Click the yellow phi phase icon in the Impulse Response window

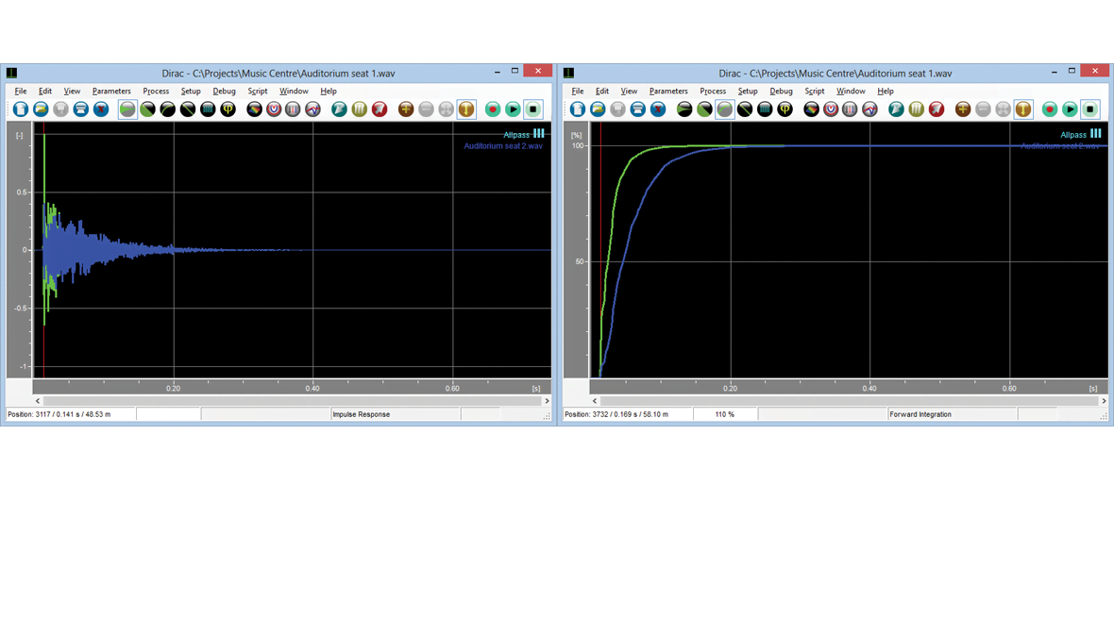click(228, 109)
